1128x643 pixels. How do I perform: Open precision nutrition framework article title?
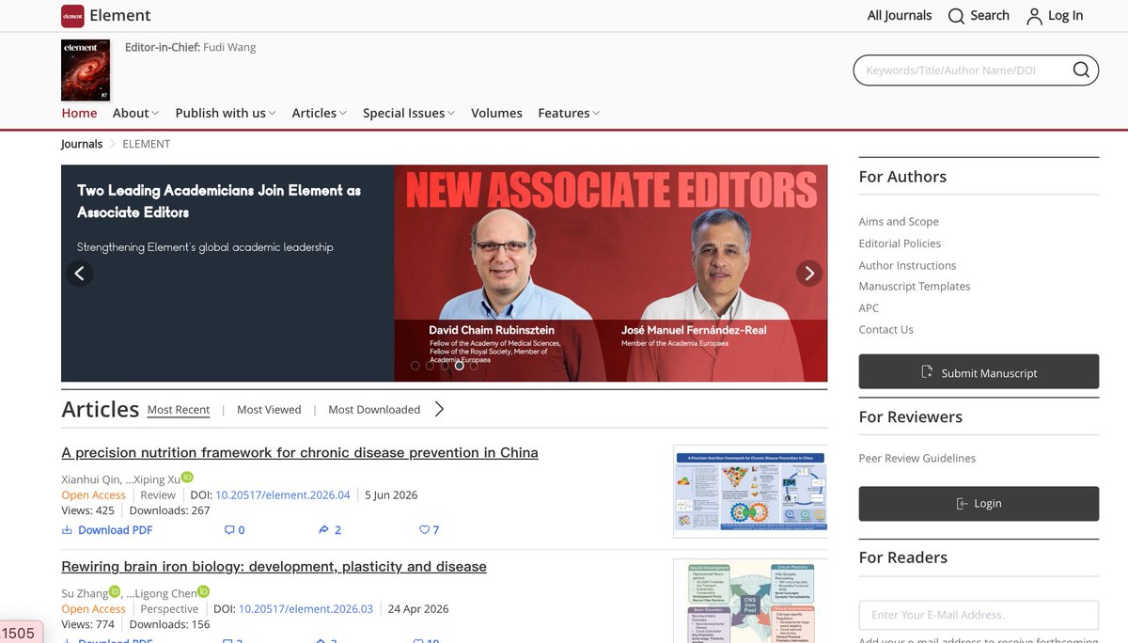(x=300, y=453)
